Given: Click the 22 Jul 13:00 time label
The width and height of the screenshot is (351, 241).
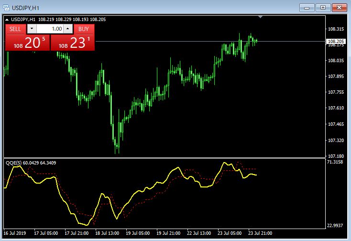Looking at the screenshot, I should click(x=199, y=233).
